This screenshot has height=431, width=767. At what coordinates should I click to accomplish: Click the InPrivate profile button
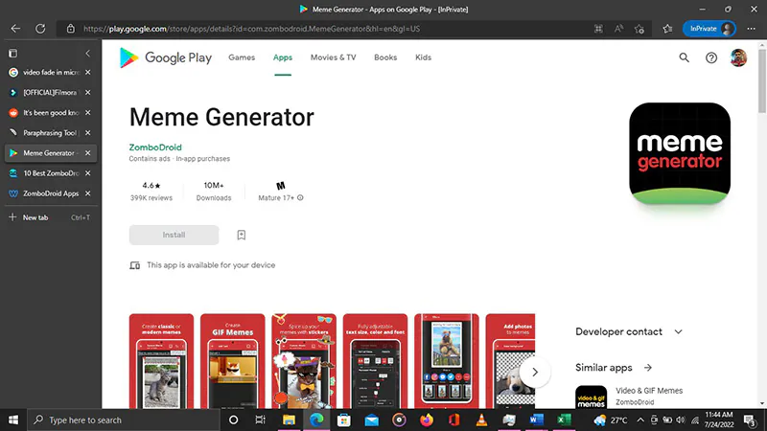click(x=709, y=29)
